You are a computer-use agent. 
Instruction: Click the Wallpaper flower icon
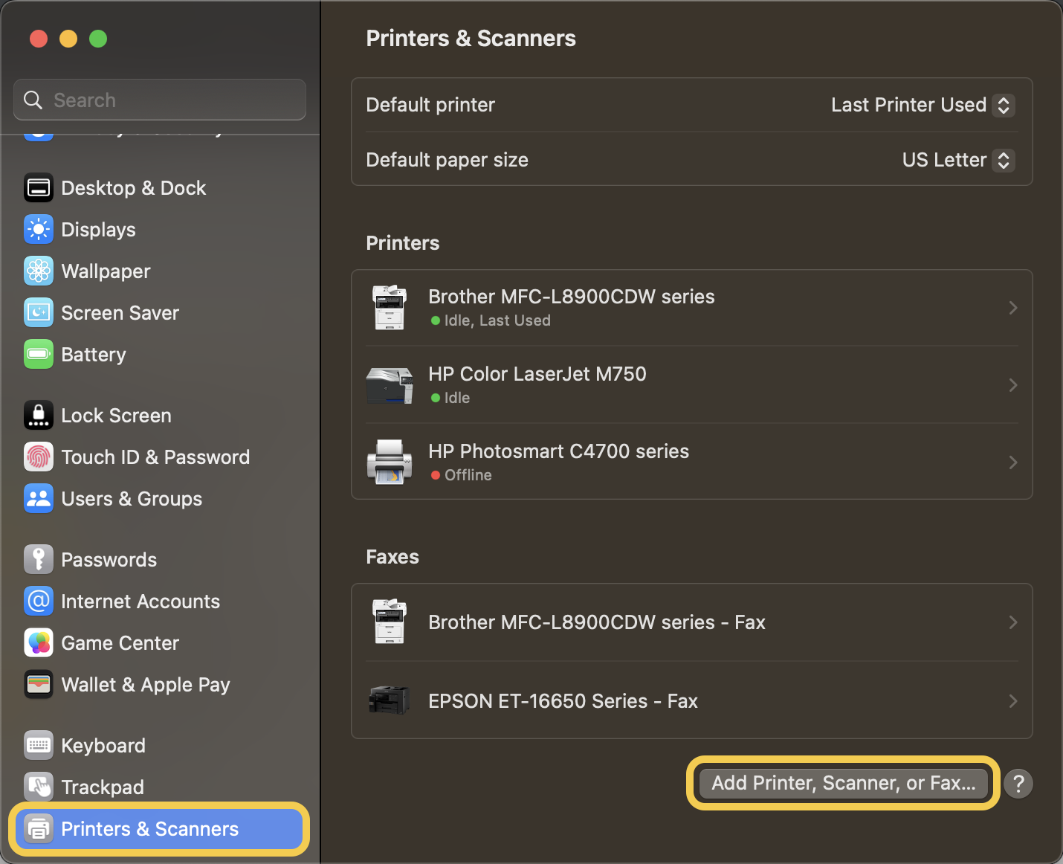[x=39, y=271]
